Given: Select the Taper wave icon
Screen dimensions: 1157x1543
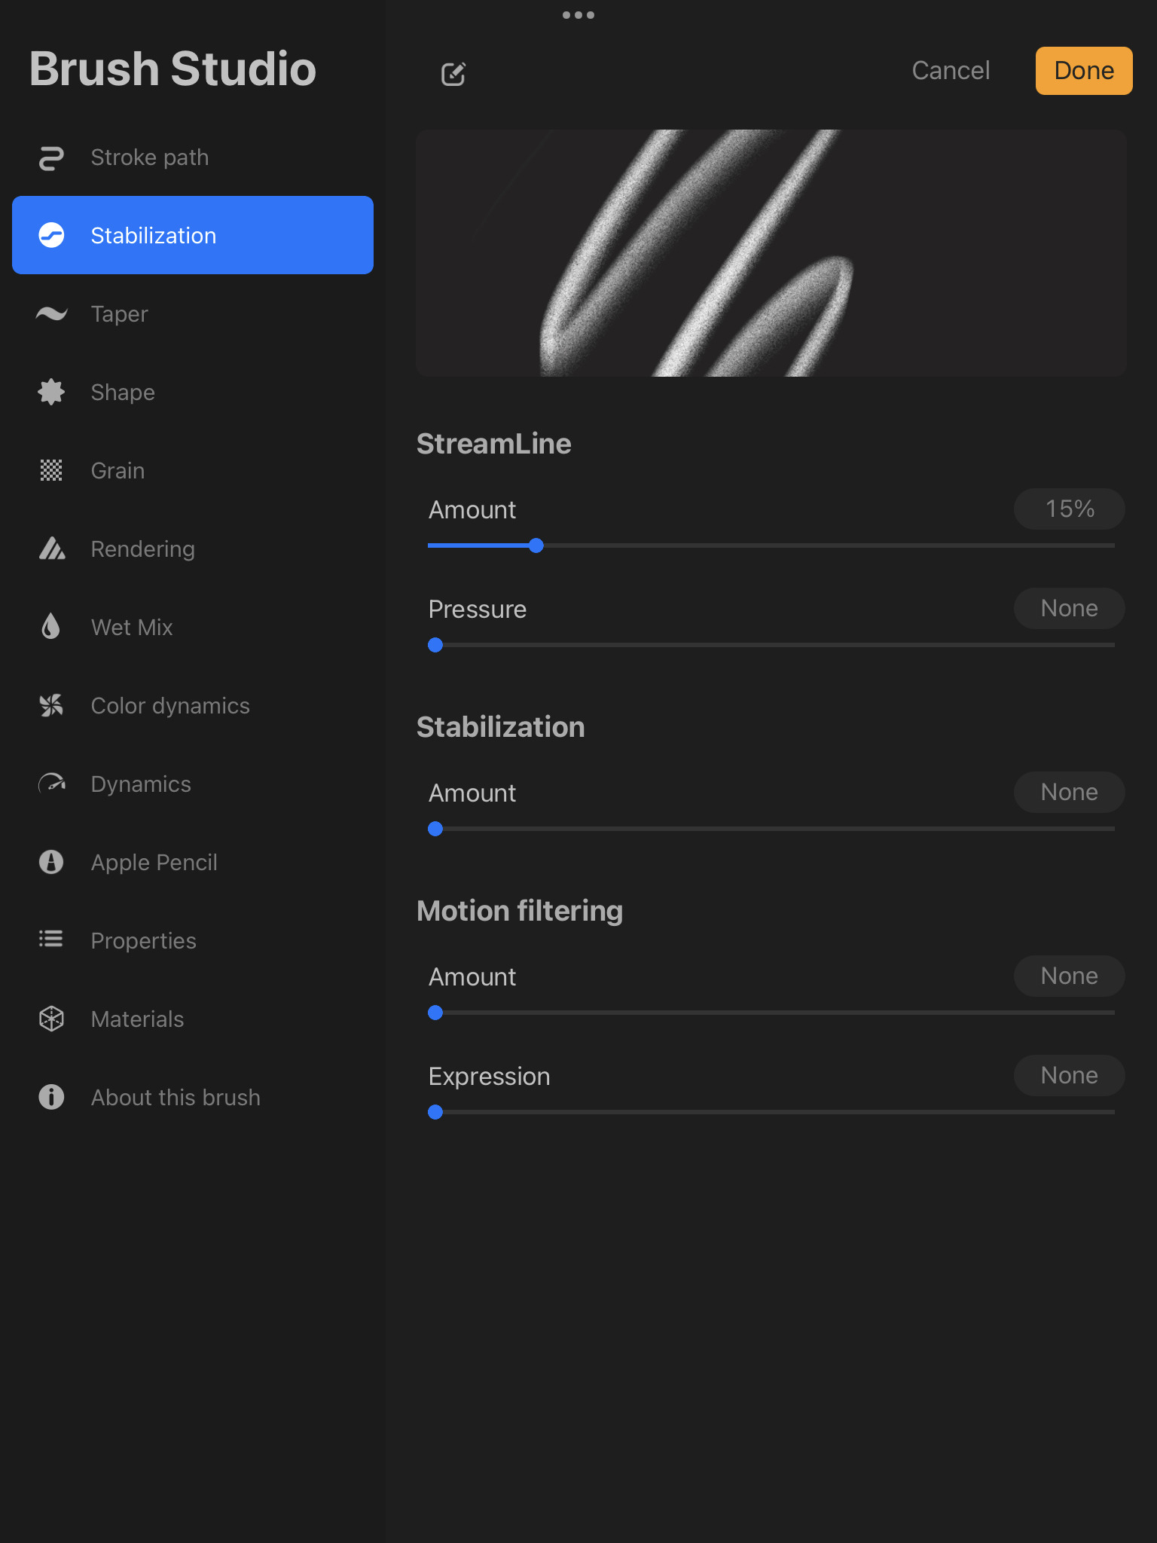Looking at the screenshot, I should (51, 314).
